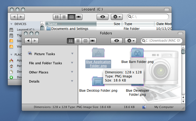The image size is (196, 121).
Task: Click Quick Look eye button in Folders window
Action: (117, 41)
